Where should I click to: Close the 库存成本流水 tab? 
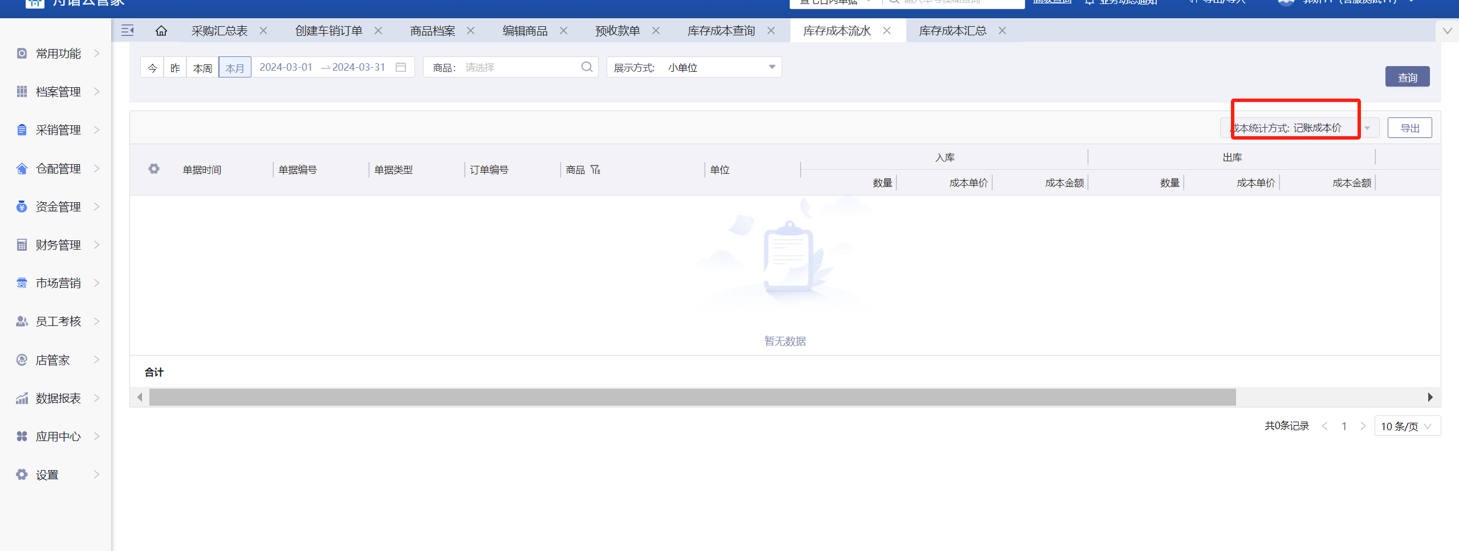pos(887,31)
